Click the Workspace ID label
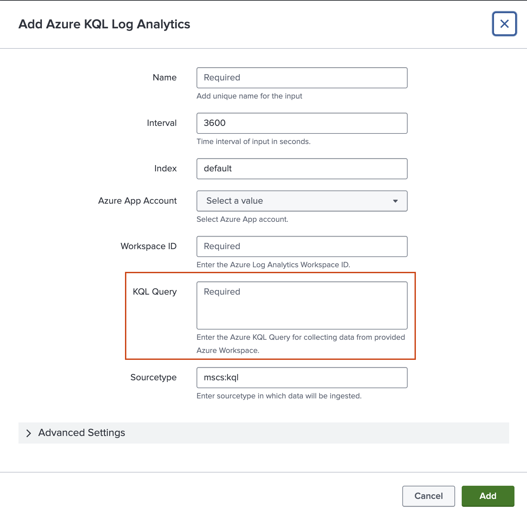Image resolution: width=527 pixels, height=520 pixels. tap(148, 246)
